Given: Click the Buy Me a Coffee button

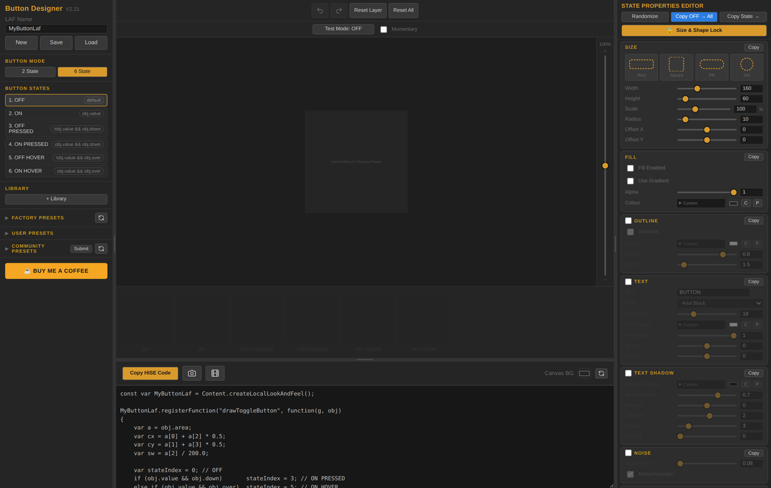Looking at the screenshot, I should point(56,271).
